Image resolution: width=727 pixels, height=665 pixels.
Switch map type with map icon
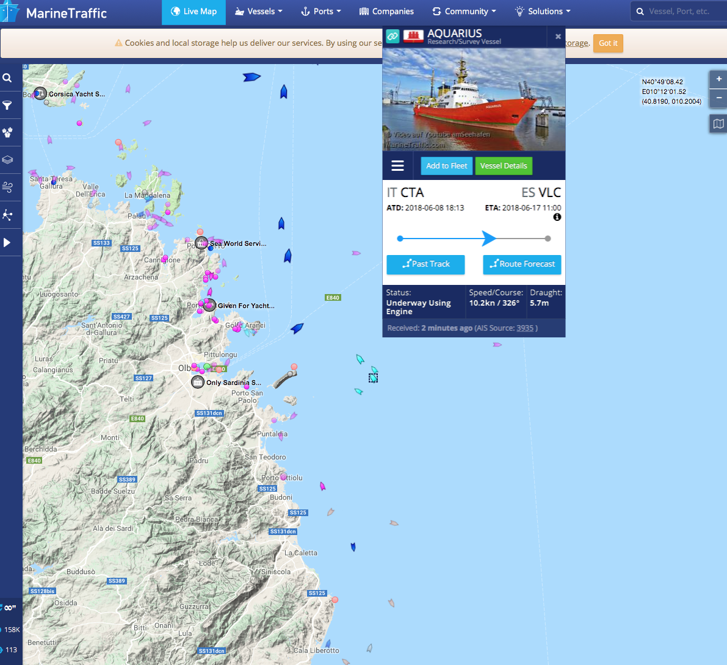[718, 124]
